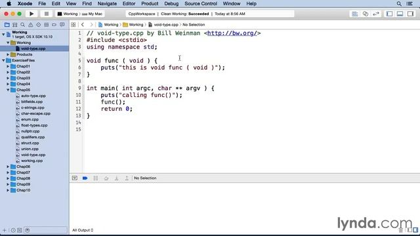Open the Debug menu
420x236 pixels.
(171, 3)
